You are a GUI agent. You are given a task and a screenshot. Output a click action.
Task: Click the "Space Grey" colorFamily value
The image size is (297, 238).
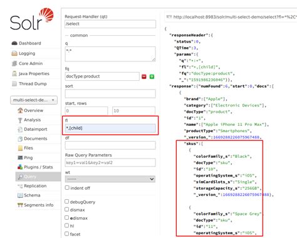coord(247,214)
